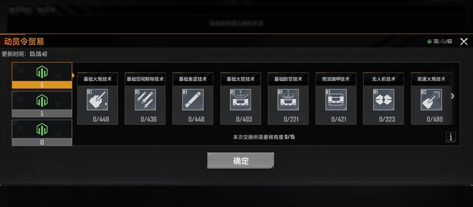Select the first trade option costing 5
Screen dimensions: 473x207
tap(42, 76)
